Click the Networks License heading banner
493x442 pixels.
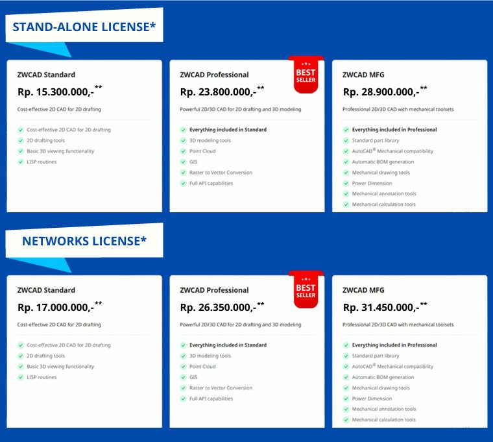pos(84,241)
